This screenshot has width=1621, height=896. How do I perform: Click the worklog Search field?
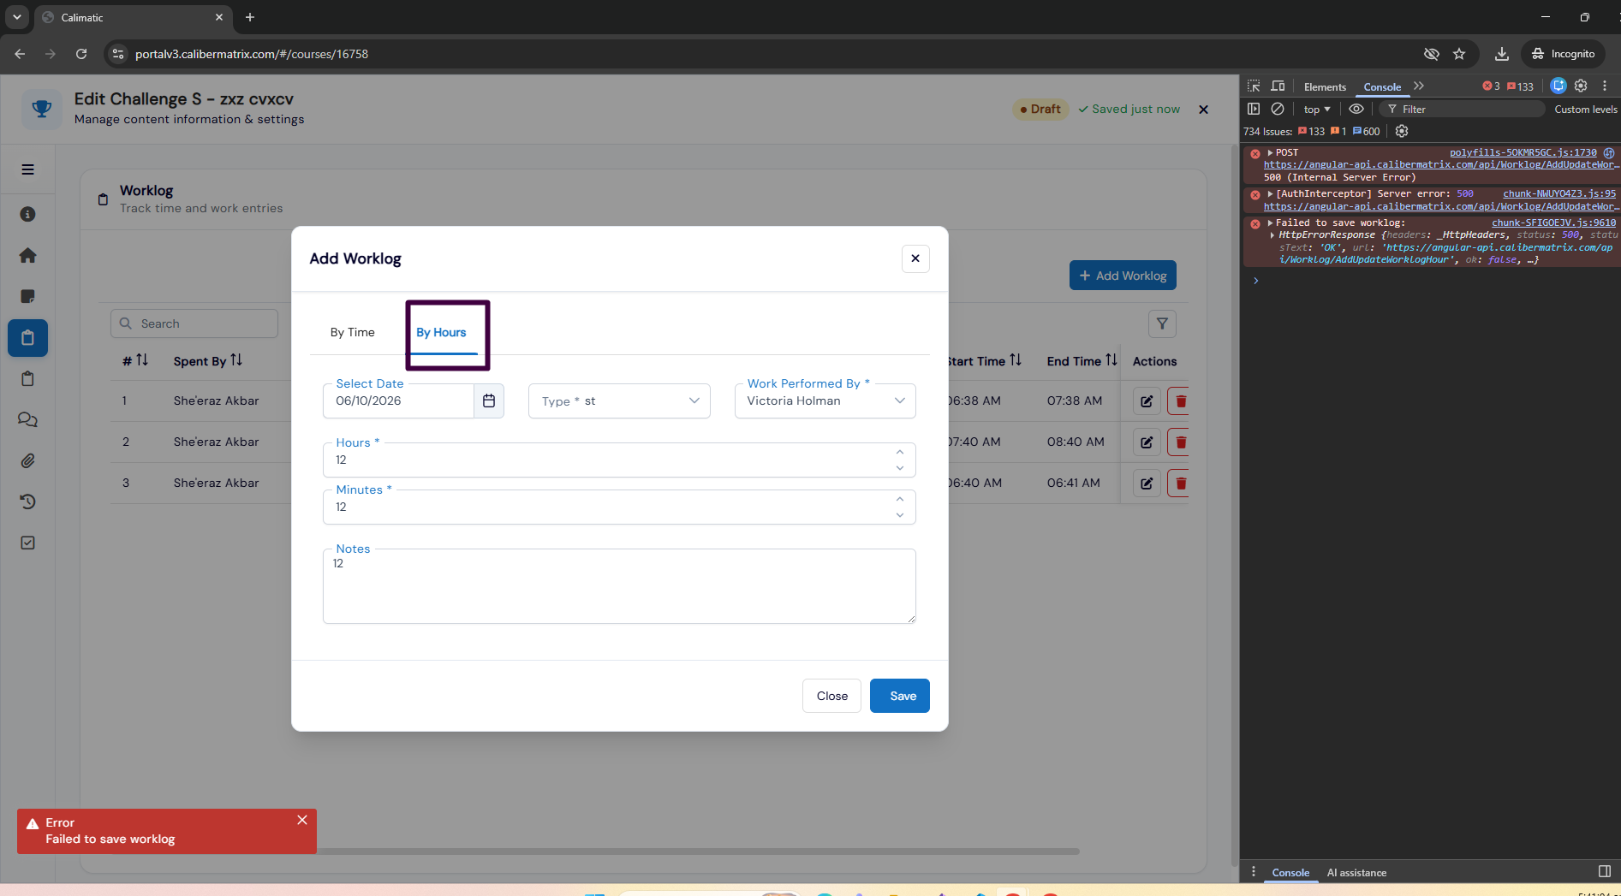pyautogui.click(x=194, y=323)
